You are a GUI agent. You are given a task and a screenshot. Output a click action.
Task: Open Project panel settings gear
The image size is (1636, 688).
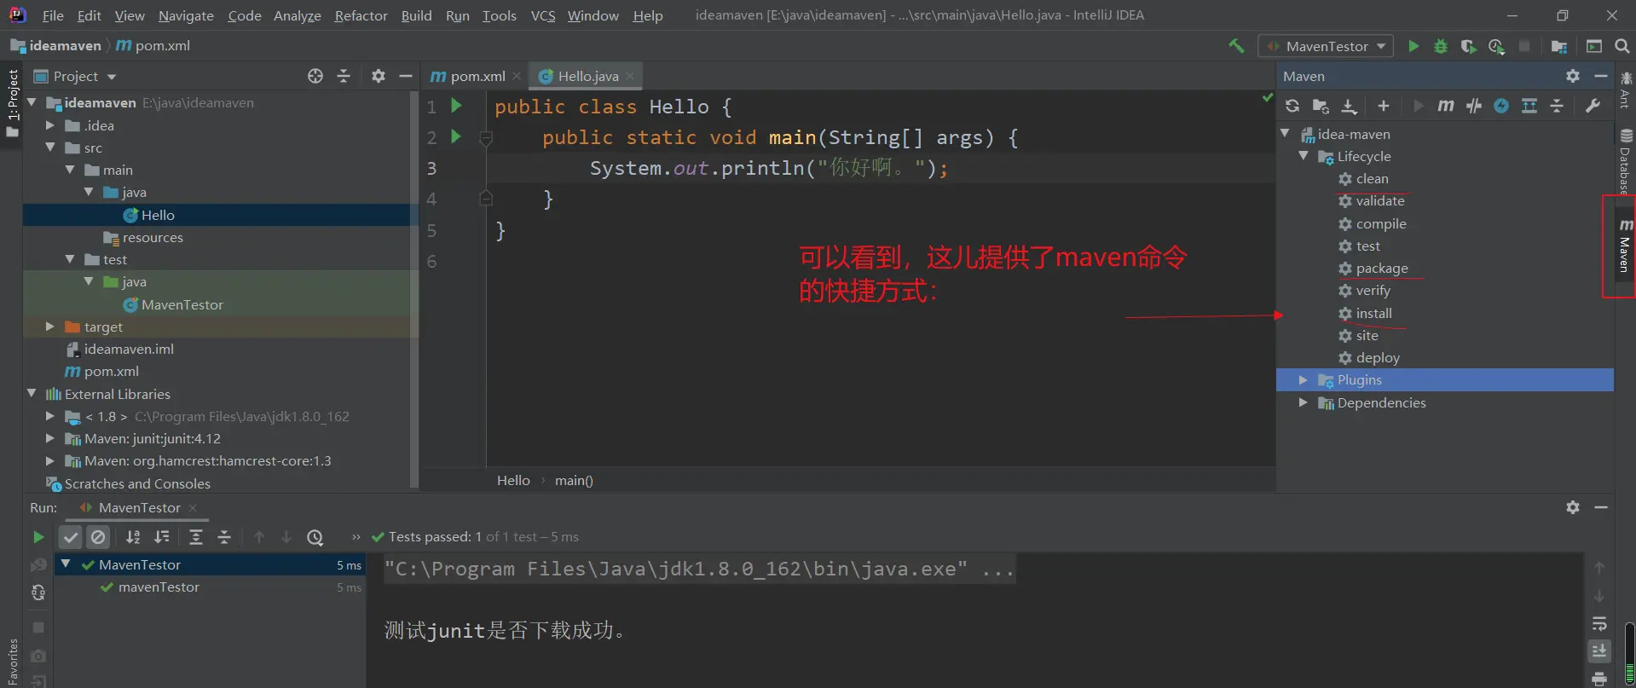pyautogui.click(x=379, y=76)
